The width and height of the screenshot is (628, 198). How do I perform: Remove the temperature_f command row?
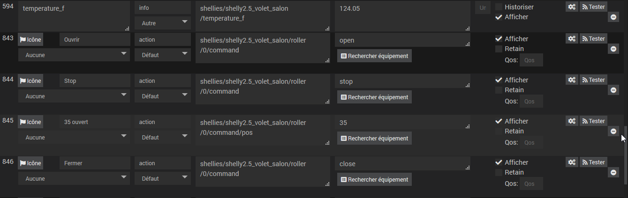tap(613, 17)
